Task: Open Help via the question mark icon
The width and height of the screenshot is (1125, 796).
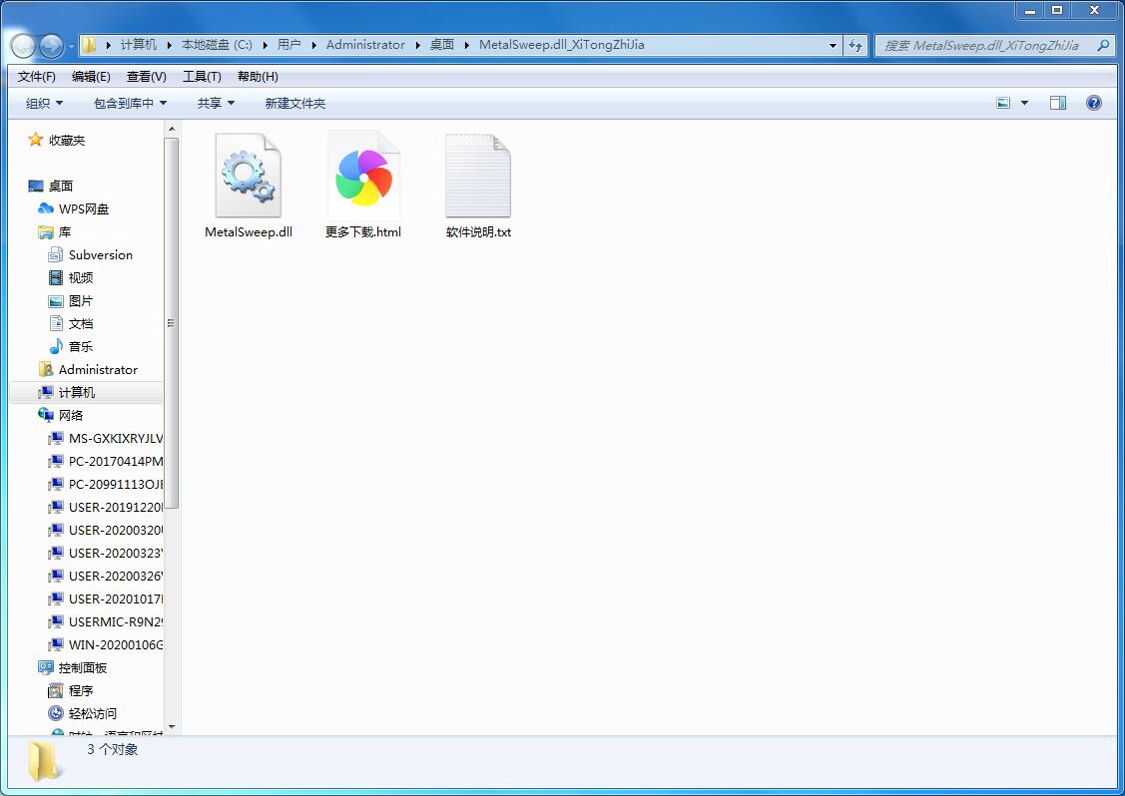Action: (1093, 104)
